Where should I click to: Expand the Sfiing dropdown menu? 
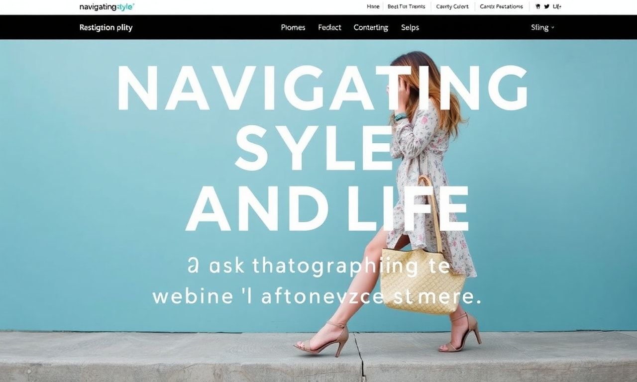tap(542, 27)
